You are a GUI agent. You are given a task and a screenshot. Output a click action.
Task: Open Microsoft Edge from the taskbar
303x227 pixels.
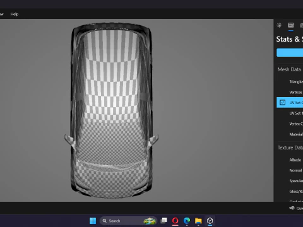(x=187, y=221)
